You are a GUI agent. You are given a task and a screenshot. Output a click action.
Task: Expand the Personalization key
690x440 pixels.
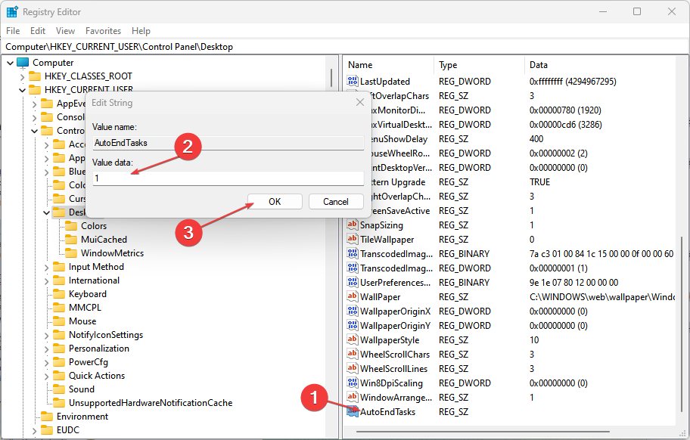(x=47, y=349)
